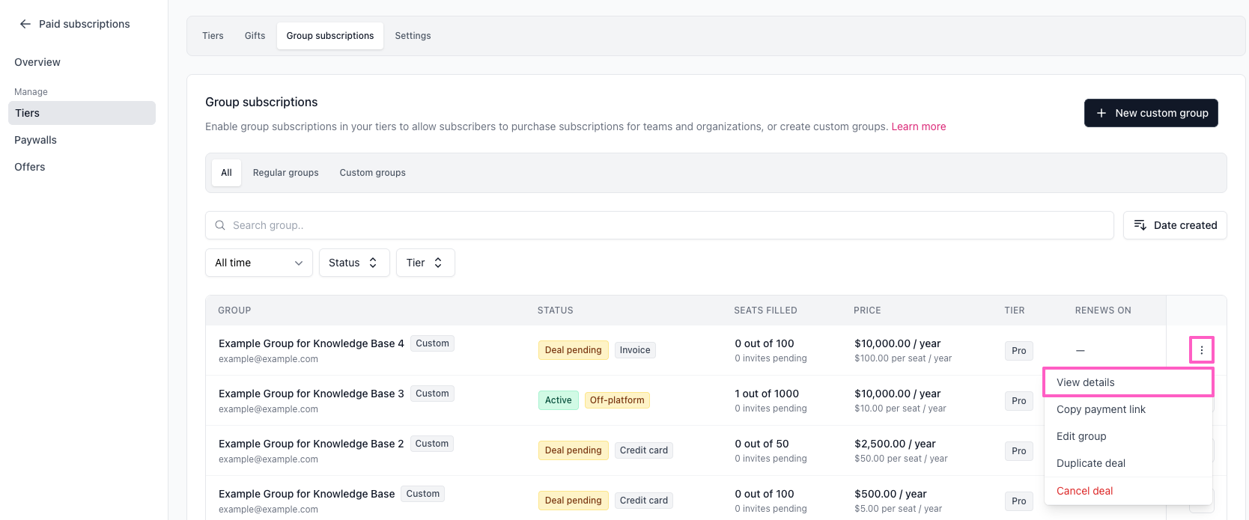Open the Status filter dropdown

pyautogui.click(x=354, y=263)
